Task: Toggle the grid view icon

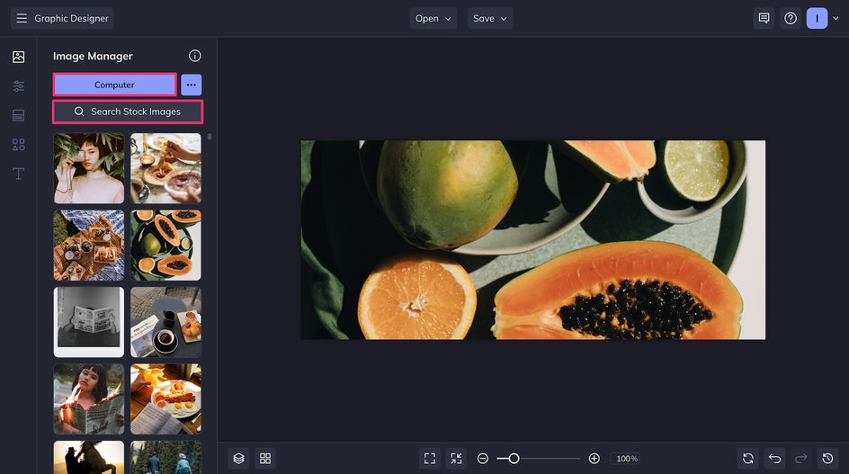Action: point(265,459)
